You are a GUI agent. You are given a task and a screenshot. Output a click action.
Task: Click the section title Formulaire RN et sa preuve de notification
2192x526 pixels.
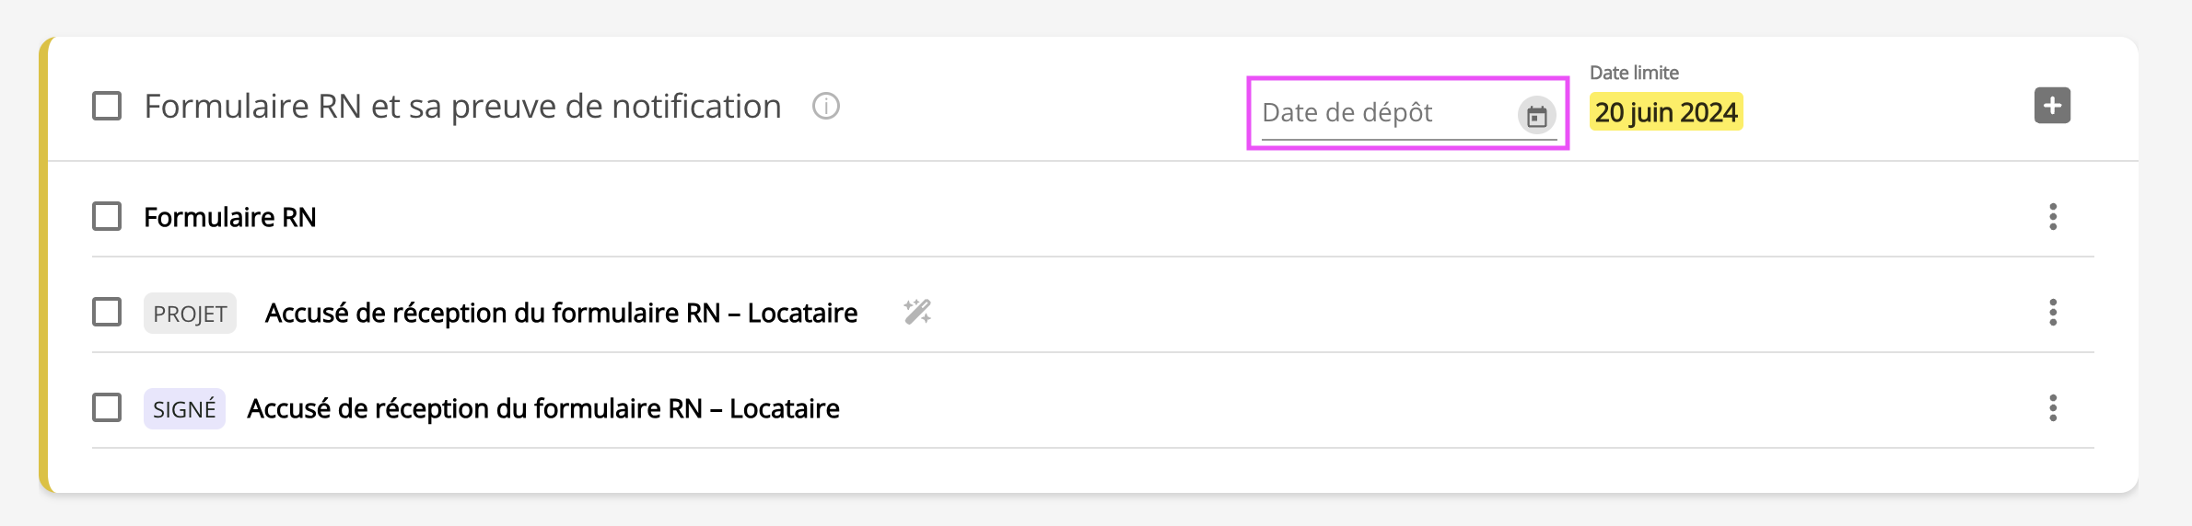pos(462,107)
